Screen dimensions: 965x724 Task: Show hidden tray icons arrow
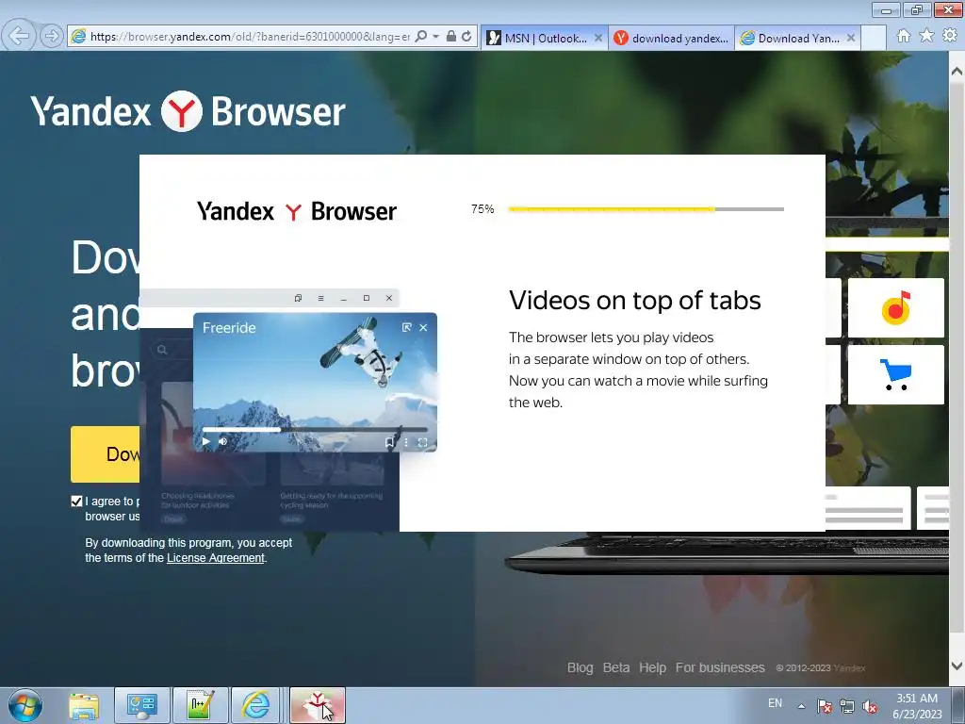(801, 706)
